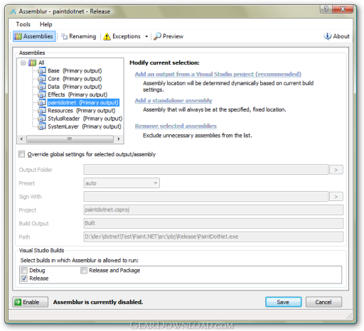
Task: Open the Exceptions warning icon section
Action: click(x=107, y=36)
